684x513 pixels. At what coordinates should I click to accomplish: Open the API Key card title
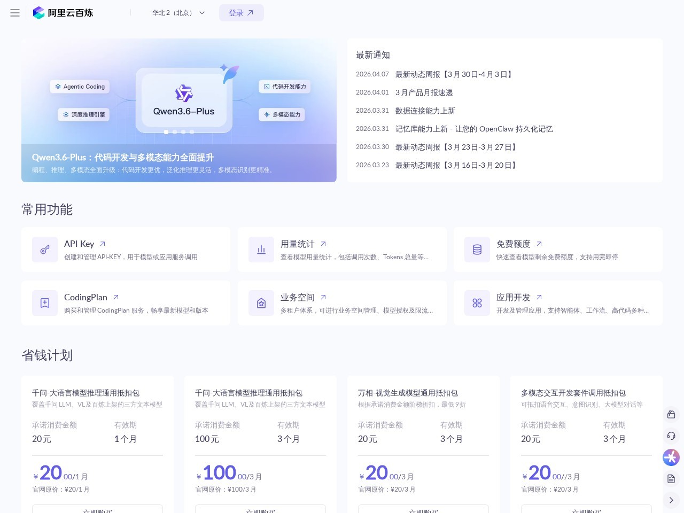pos(79,244)
